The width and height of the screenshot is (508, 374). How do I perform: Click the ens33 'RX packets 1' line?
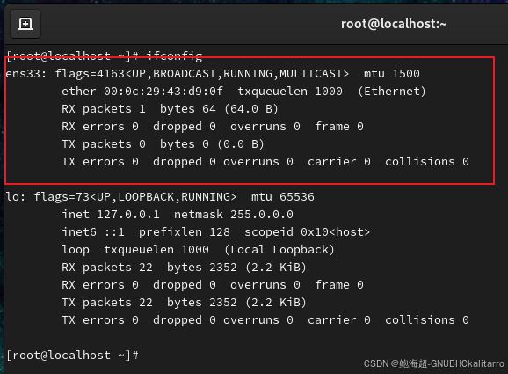click(170, 109)
